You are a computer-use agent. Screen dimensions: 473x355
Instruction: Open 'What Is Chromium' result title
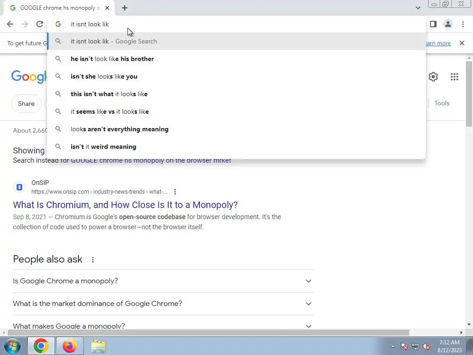(125, 205)
